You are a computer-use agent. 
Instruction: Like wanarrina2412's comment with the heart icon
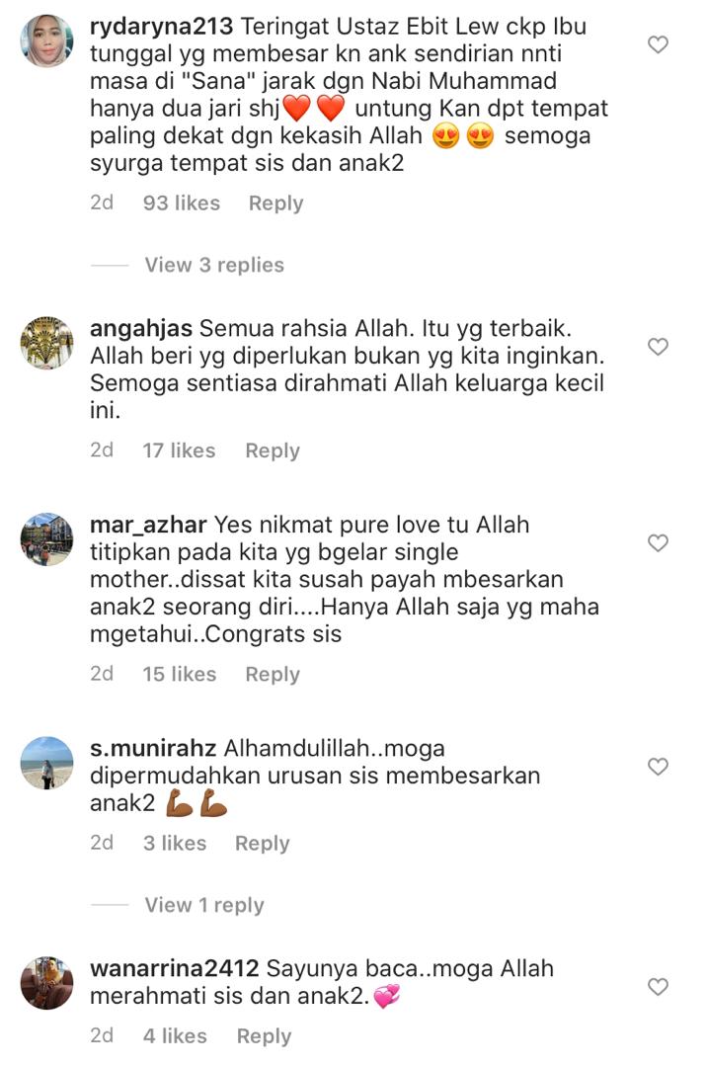click(658, 987)
